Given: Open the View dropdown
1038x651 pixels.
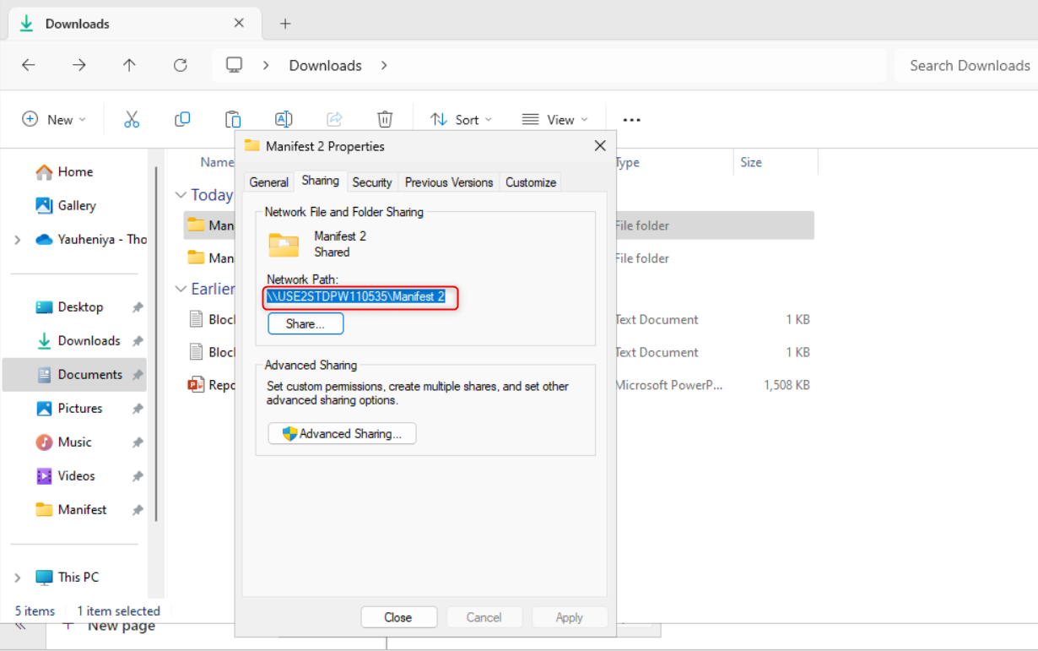Looking at the screenshot, I should click(554, 119).
